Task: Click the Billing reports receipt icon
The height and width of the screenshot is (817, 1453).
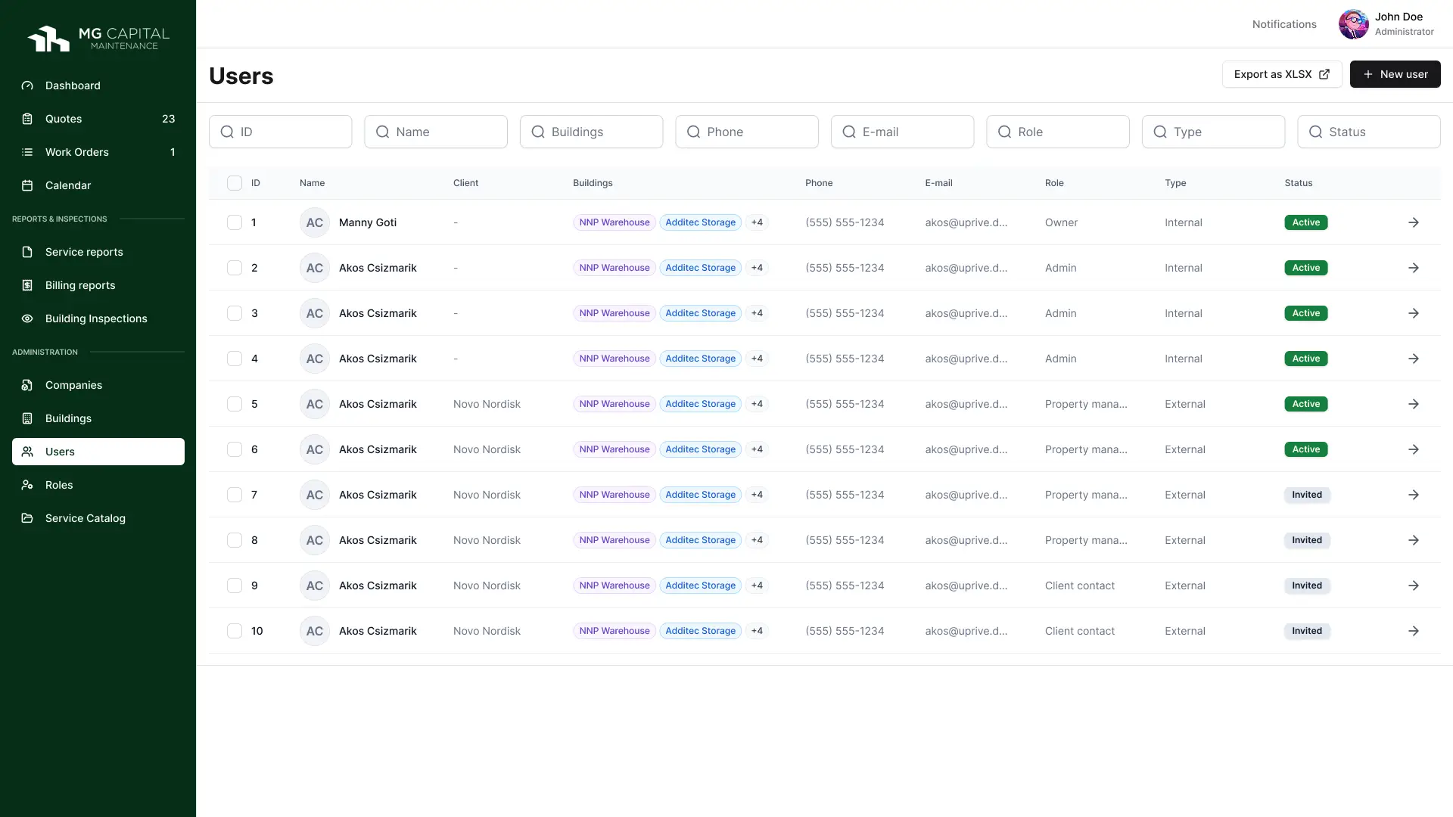Action: (x=27, y=285)
